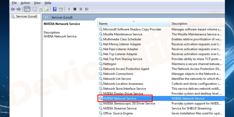Click the green Refresh toolbar icon

(41, 9)
